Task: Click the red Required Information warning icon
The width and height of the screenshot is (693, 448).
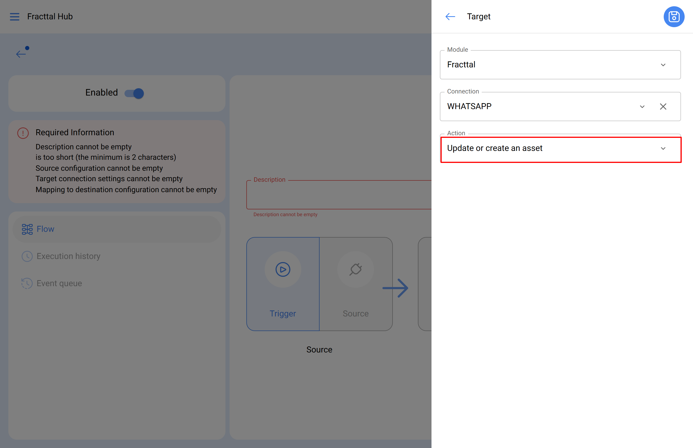Action: [23, 133]
